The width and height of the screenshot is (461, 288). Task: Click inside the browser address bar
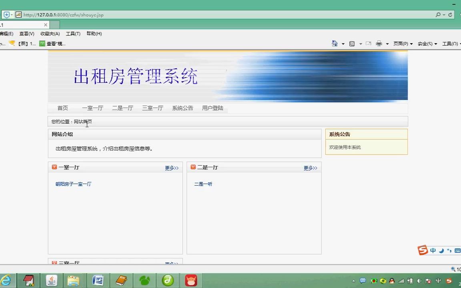[160, 14]
